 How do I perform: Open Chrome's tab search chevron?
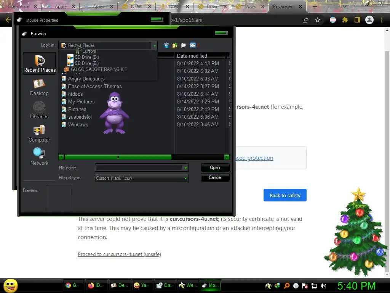[x=345, y=6]
